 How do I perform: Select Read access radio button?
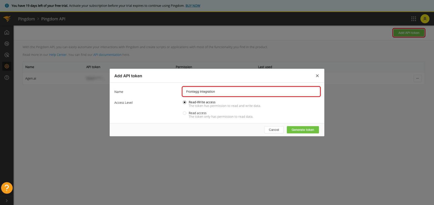[x=185, y=113]
